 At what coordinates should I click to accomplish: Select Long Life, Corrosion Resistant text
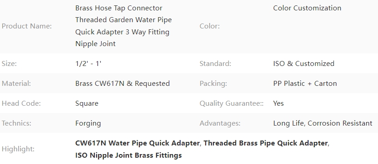[x=323, y=123]
